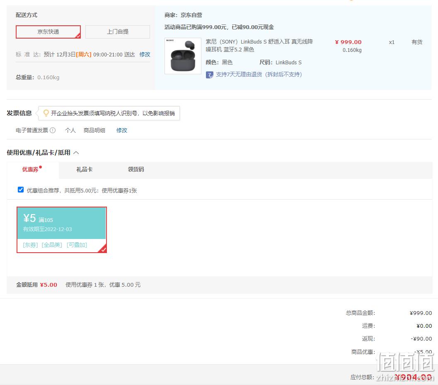Open the 索尼 LinkBuds S product title
Viewport: 438px width, 385px height.
tap(259, 46)
